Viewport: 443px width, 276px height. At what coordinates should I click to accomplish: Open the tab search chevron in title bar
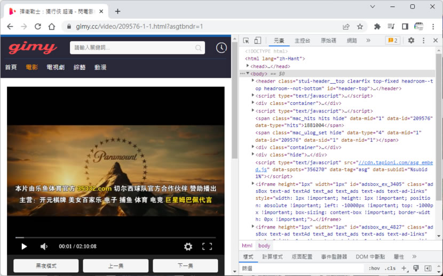(x=373, y=6)
